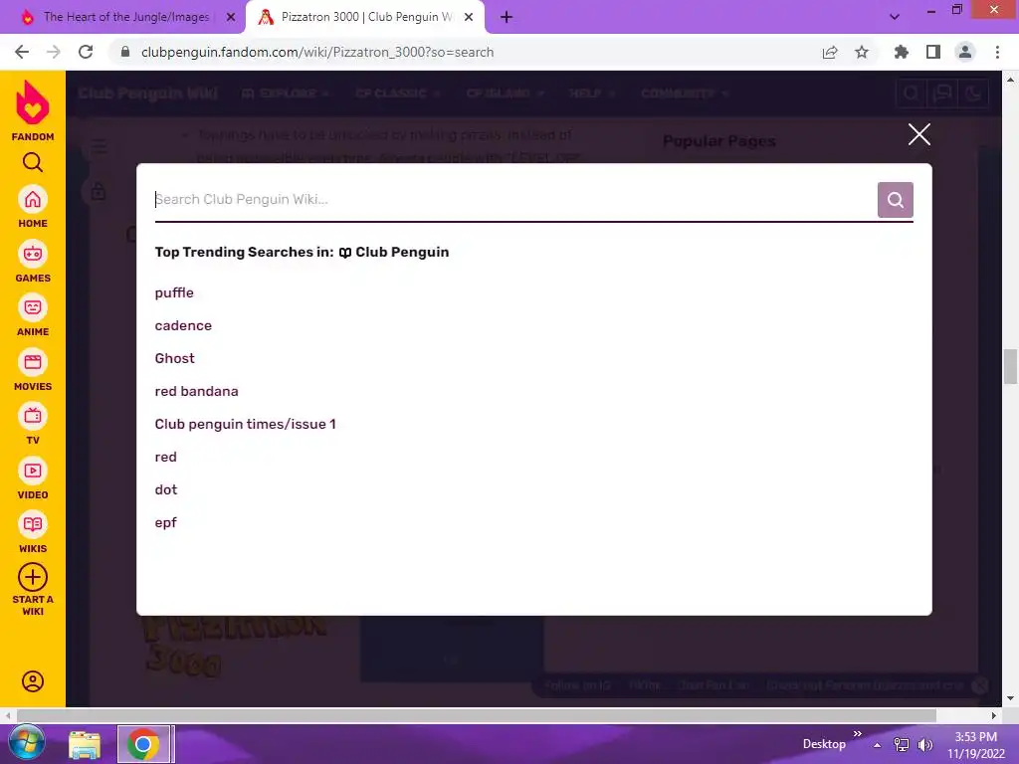Toggle dark mode moon icon in header
Image resolution: width=1019 pixels, height=764 pixels.
973,94
